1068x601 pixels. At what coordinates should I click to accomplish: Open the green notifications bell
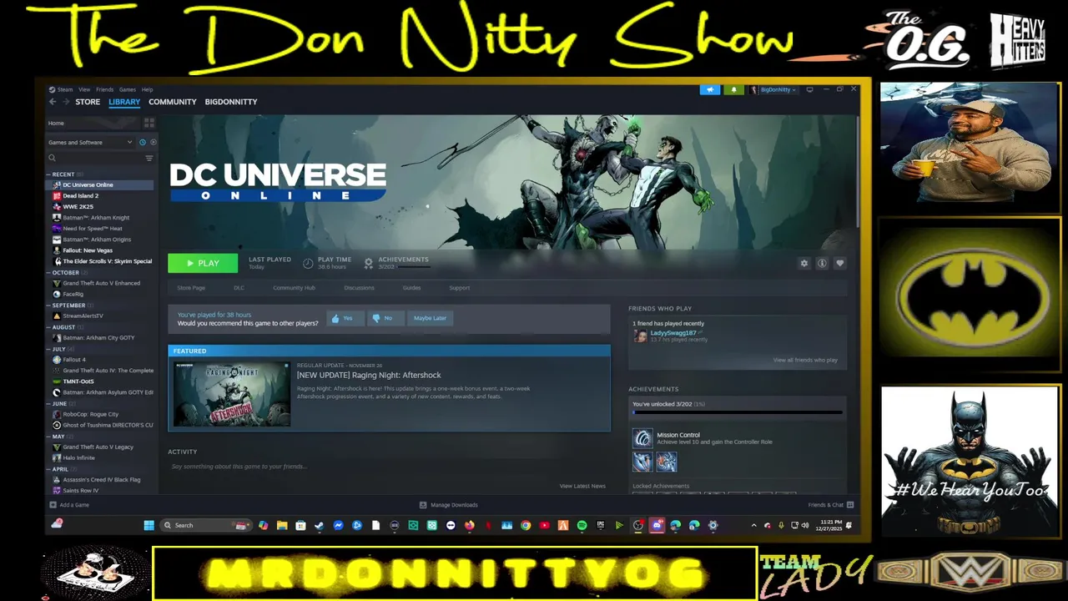coord(734,89)
